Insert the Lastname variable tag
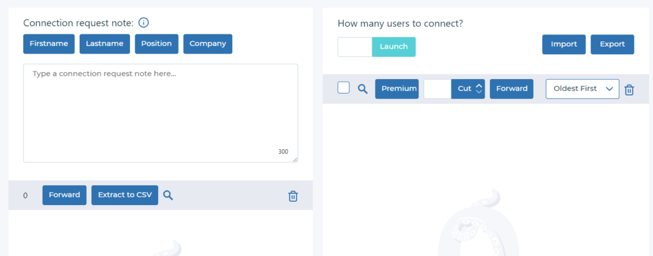 [x=105, y=44]
